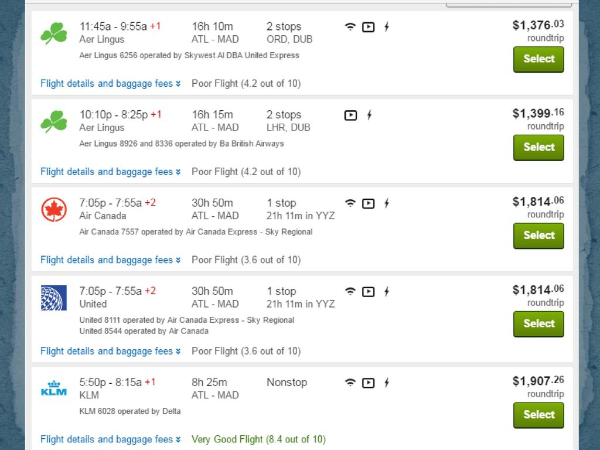Click the Very Good Flight 8.4 rating text
This screenshot has height=450, width=600.
tap(258, 439)
